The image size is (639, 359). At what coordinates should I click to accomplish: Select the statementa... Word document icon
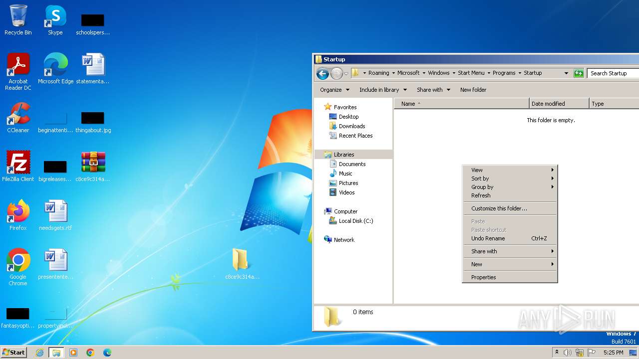[93, 69]
